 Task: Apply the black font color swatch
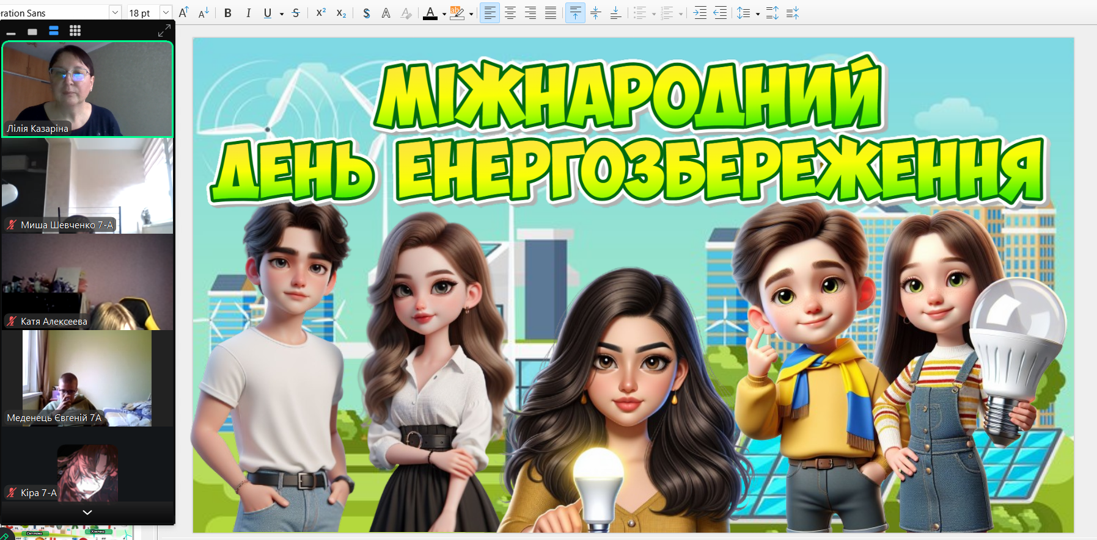(430, 13)
